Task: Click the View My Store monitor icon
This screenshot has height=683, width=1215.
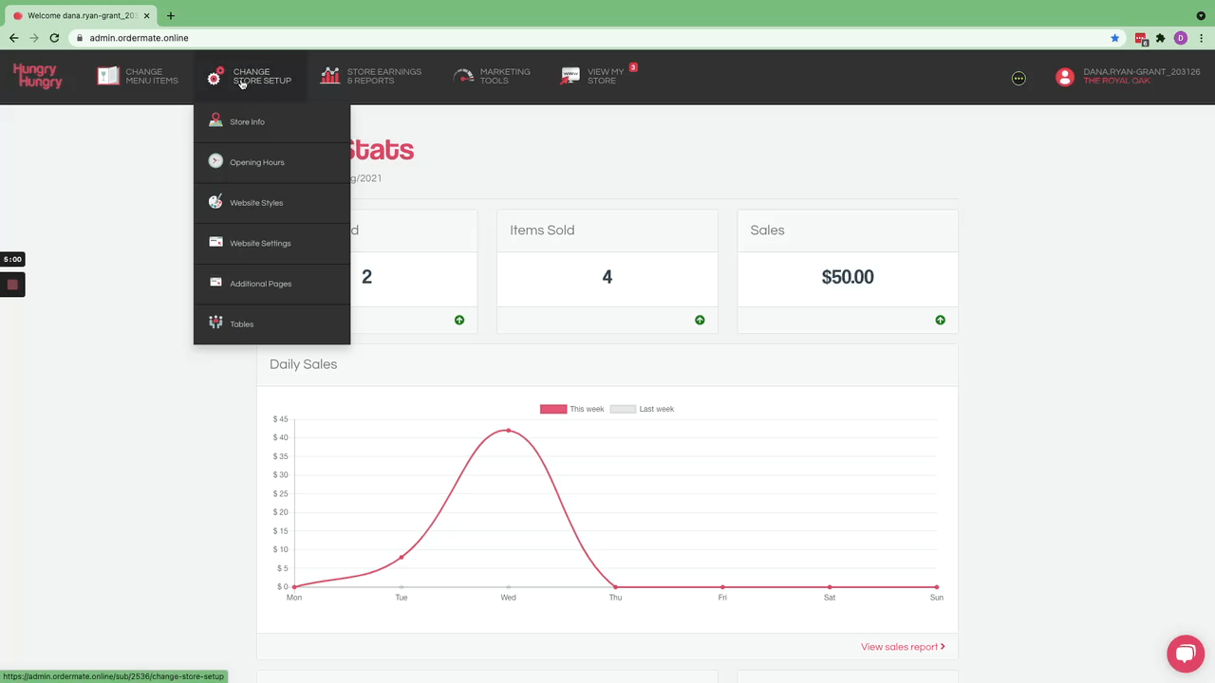Action: [x=570, y=76]
